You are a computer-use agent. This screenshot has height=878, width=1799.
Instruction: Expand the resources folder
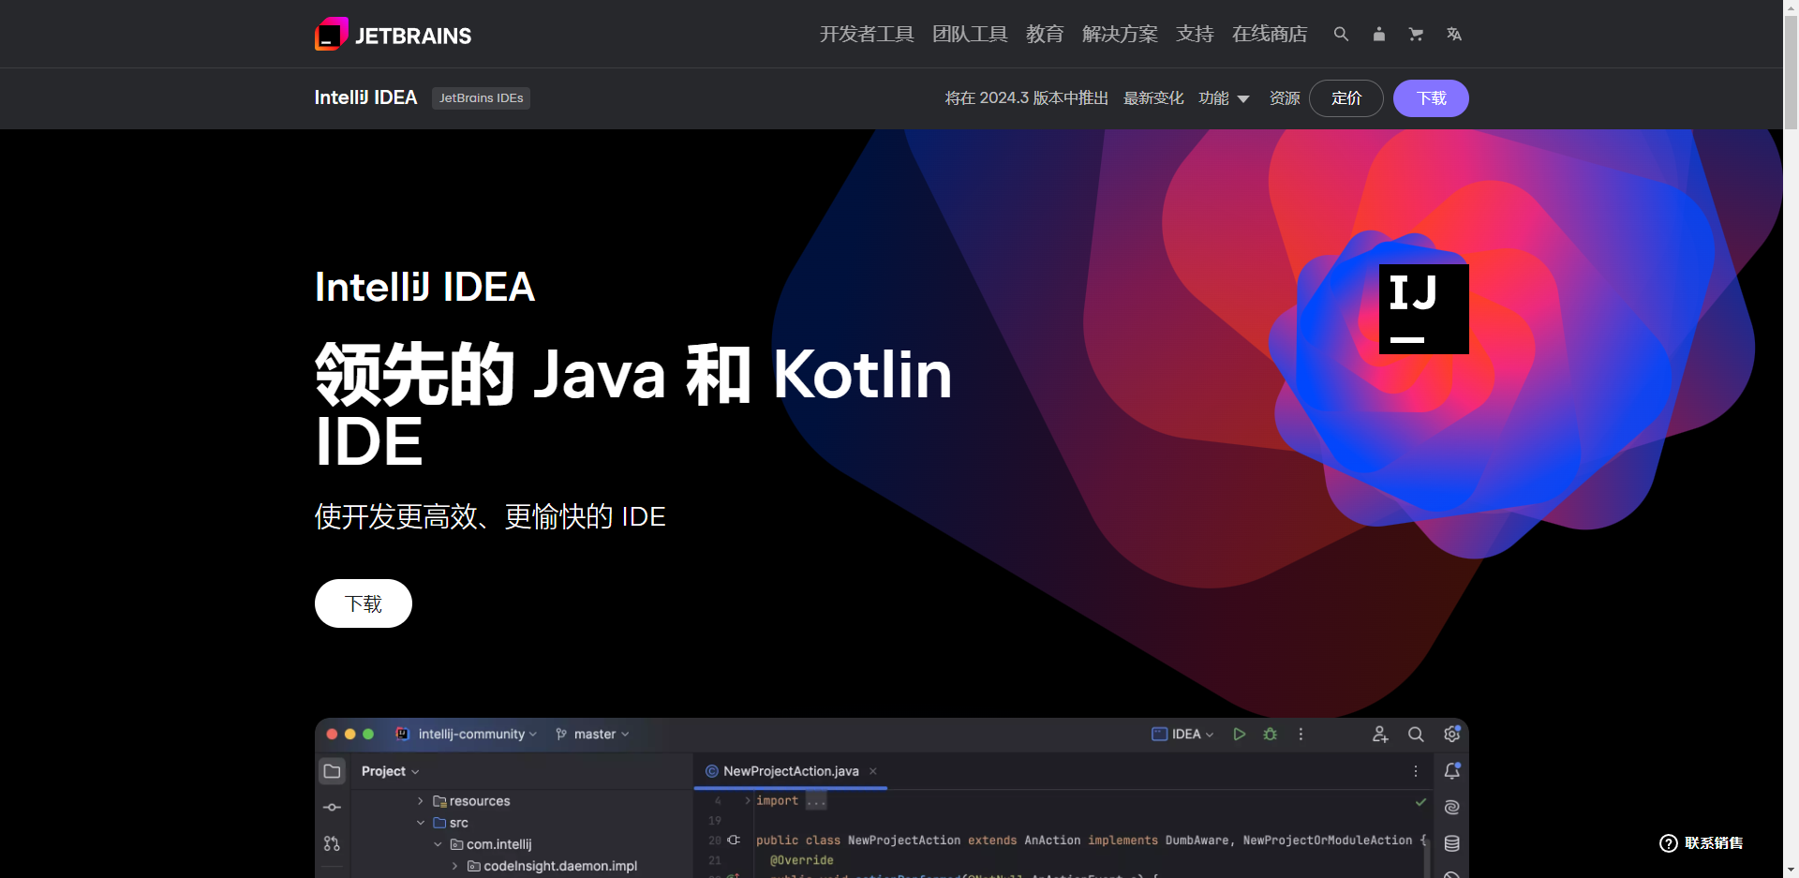(x=420, y=801)
